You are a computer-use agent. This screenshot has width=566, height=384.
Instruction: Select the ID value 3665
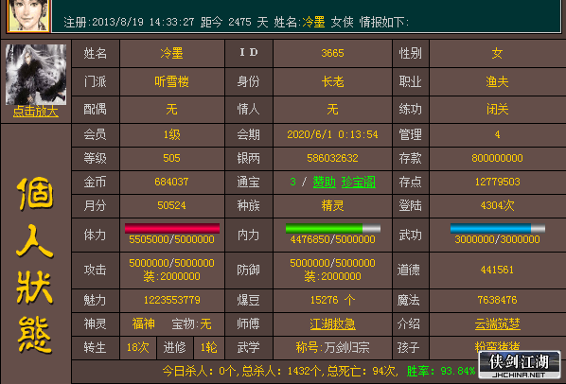pos(332,53)
